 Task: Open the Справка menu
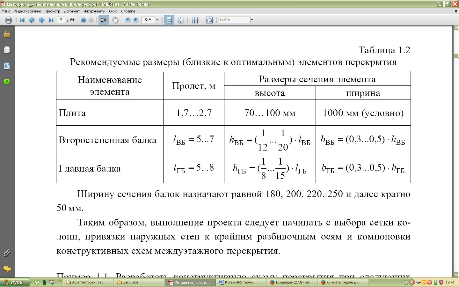(x=128, y=11)
